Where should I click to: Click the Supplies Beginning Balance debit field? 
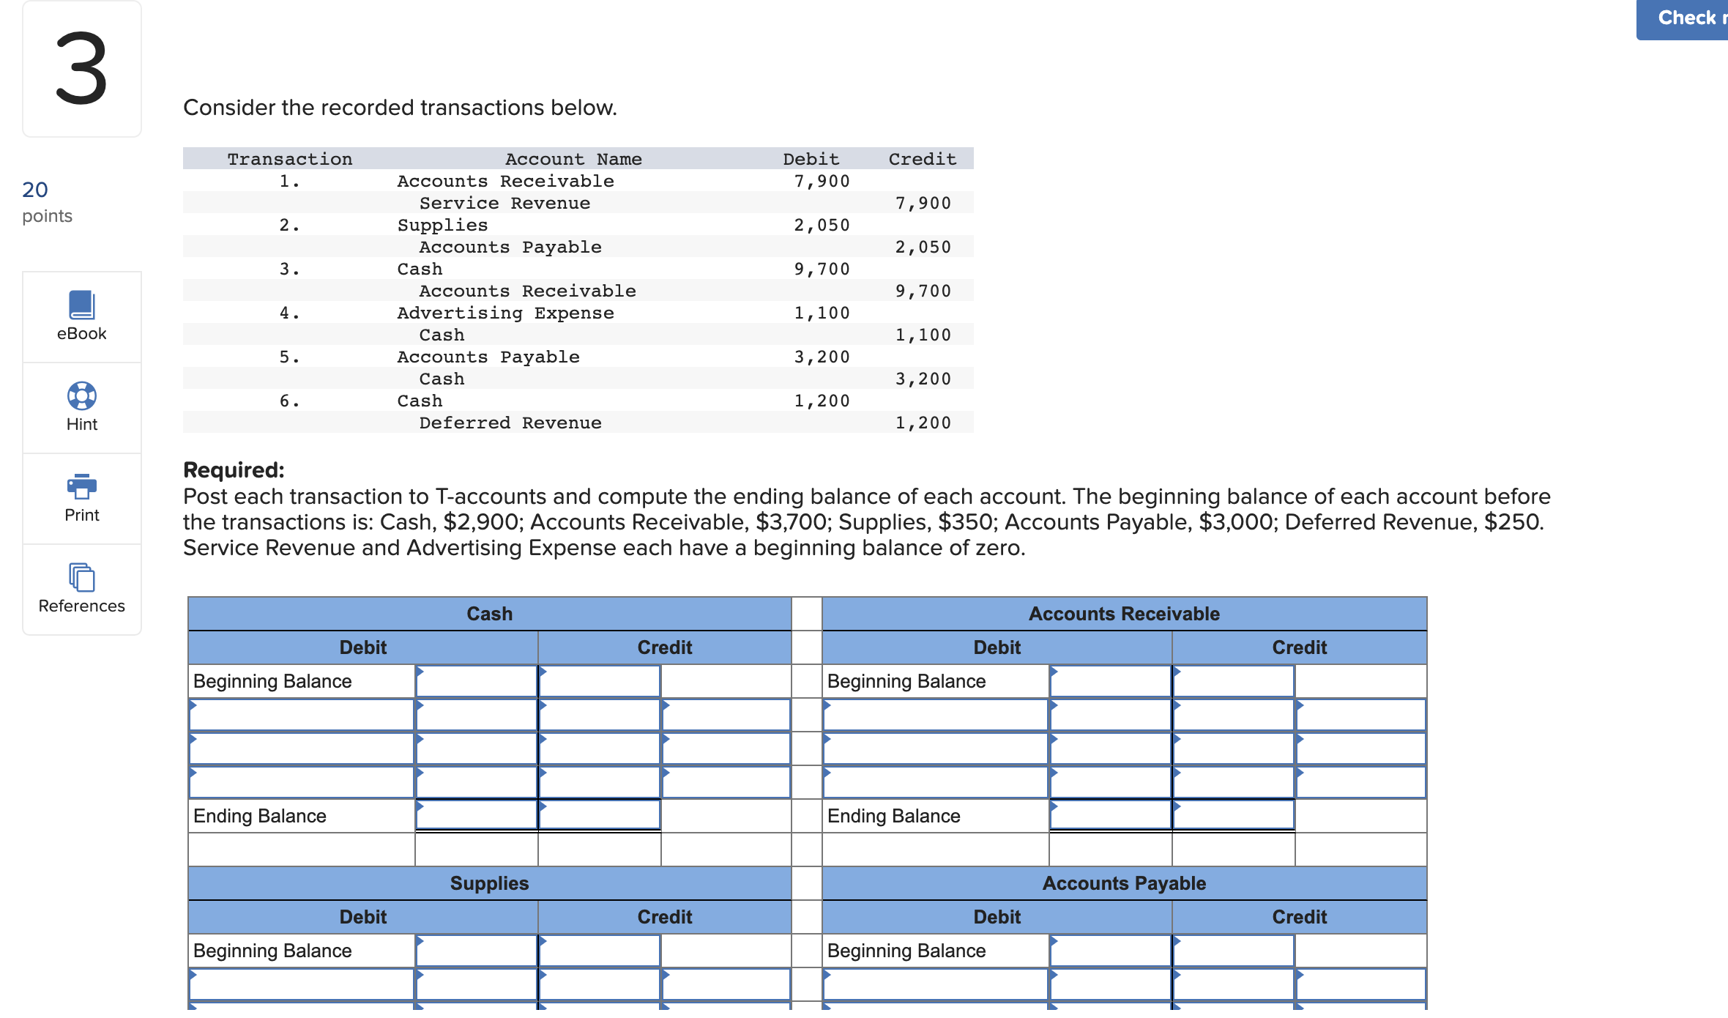point(474,950)
